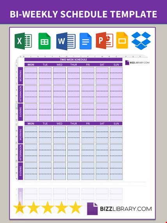Select the third rating star
Screen dimensions: 167x223
[48, 207]
